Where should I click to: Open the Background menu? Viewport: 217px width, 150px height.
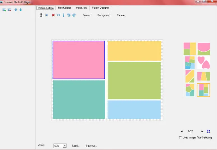[104, 15]
